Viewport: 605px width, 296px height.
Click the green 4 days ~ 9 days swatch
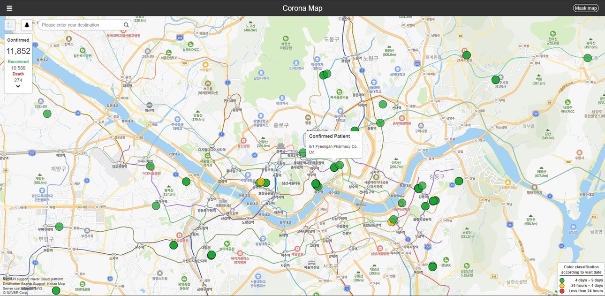(562, 280)
